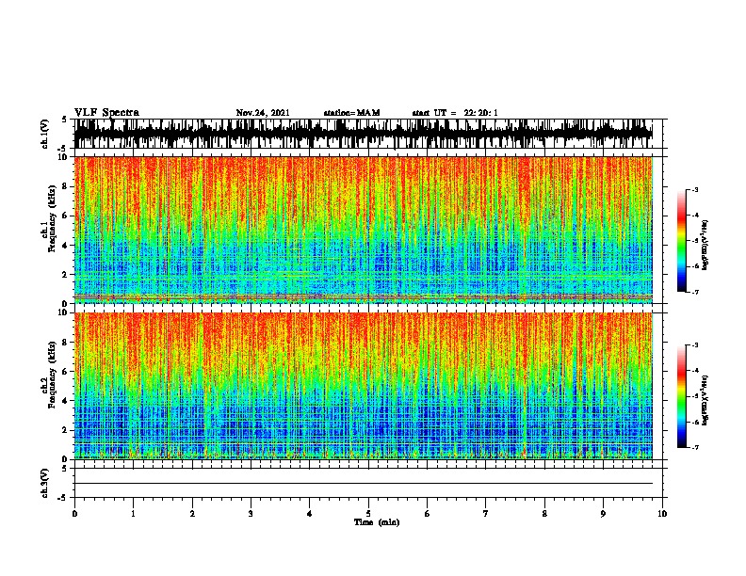The image size is (746, 576).
Task: Click the flat ch.3(V) trace line
Action: pyautogui.click(x=363, y=484)
